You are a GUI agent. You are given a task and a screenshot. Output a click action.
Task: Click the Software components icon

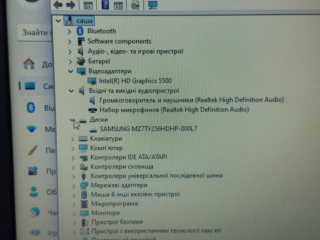tap(81, 41)
